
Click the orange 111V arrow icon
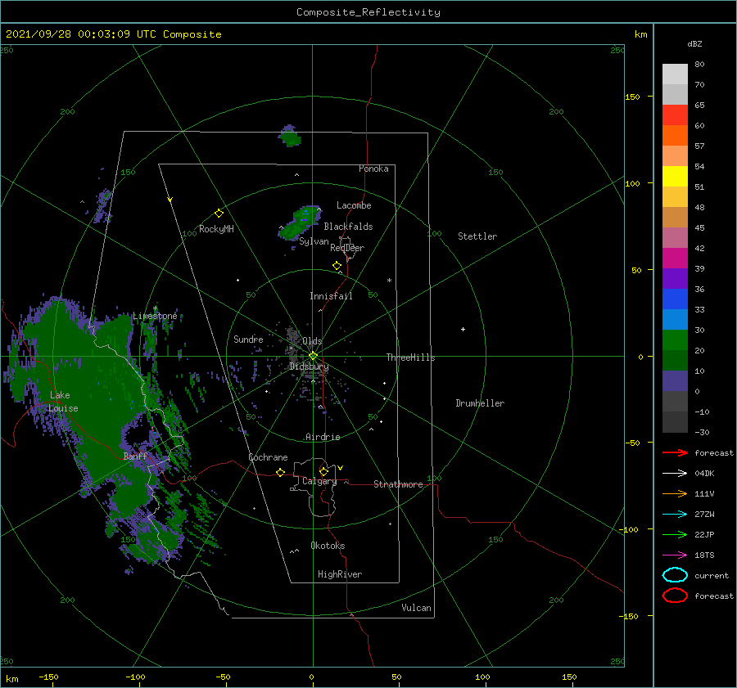coord(675,493)
